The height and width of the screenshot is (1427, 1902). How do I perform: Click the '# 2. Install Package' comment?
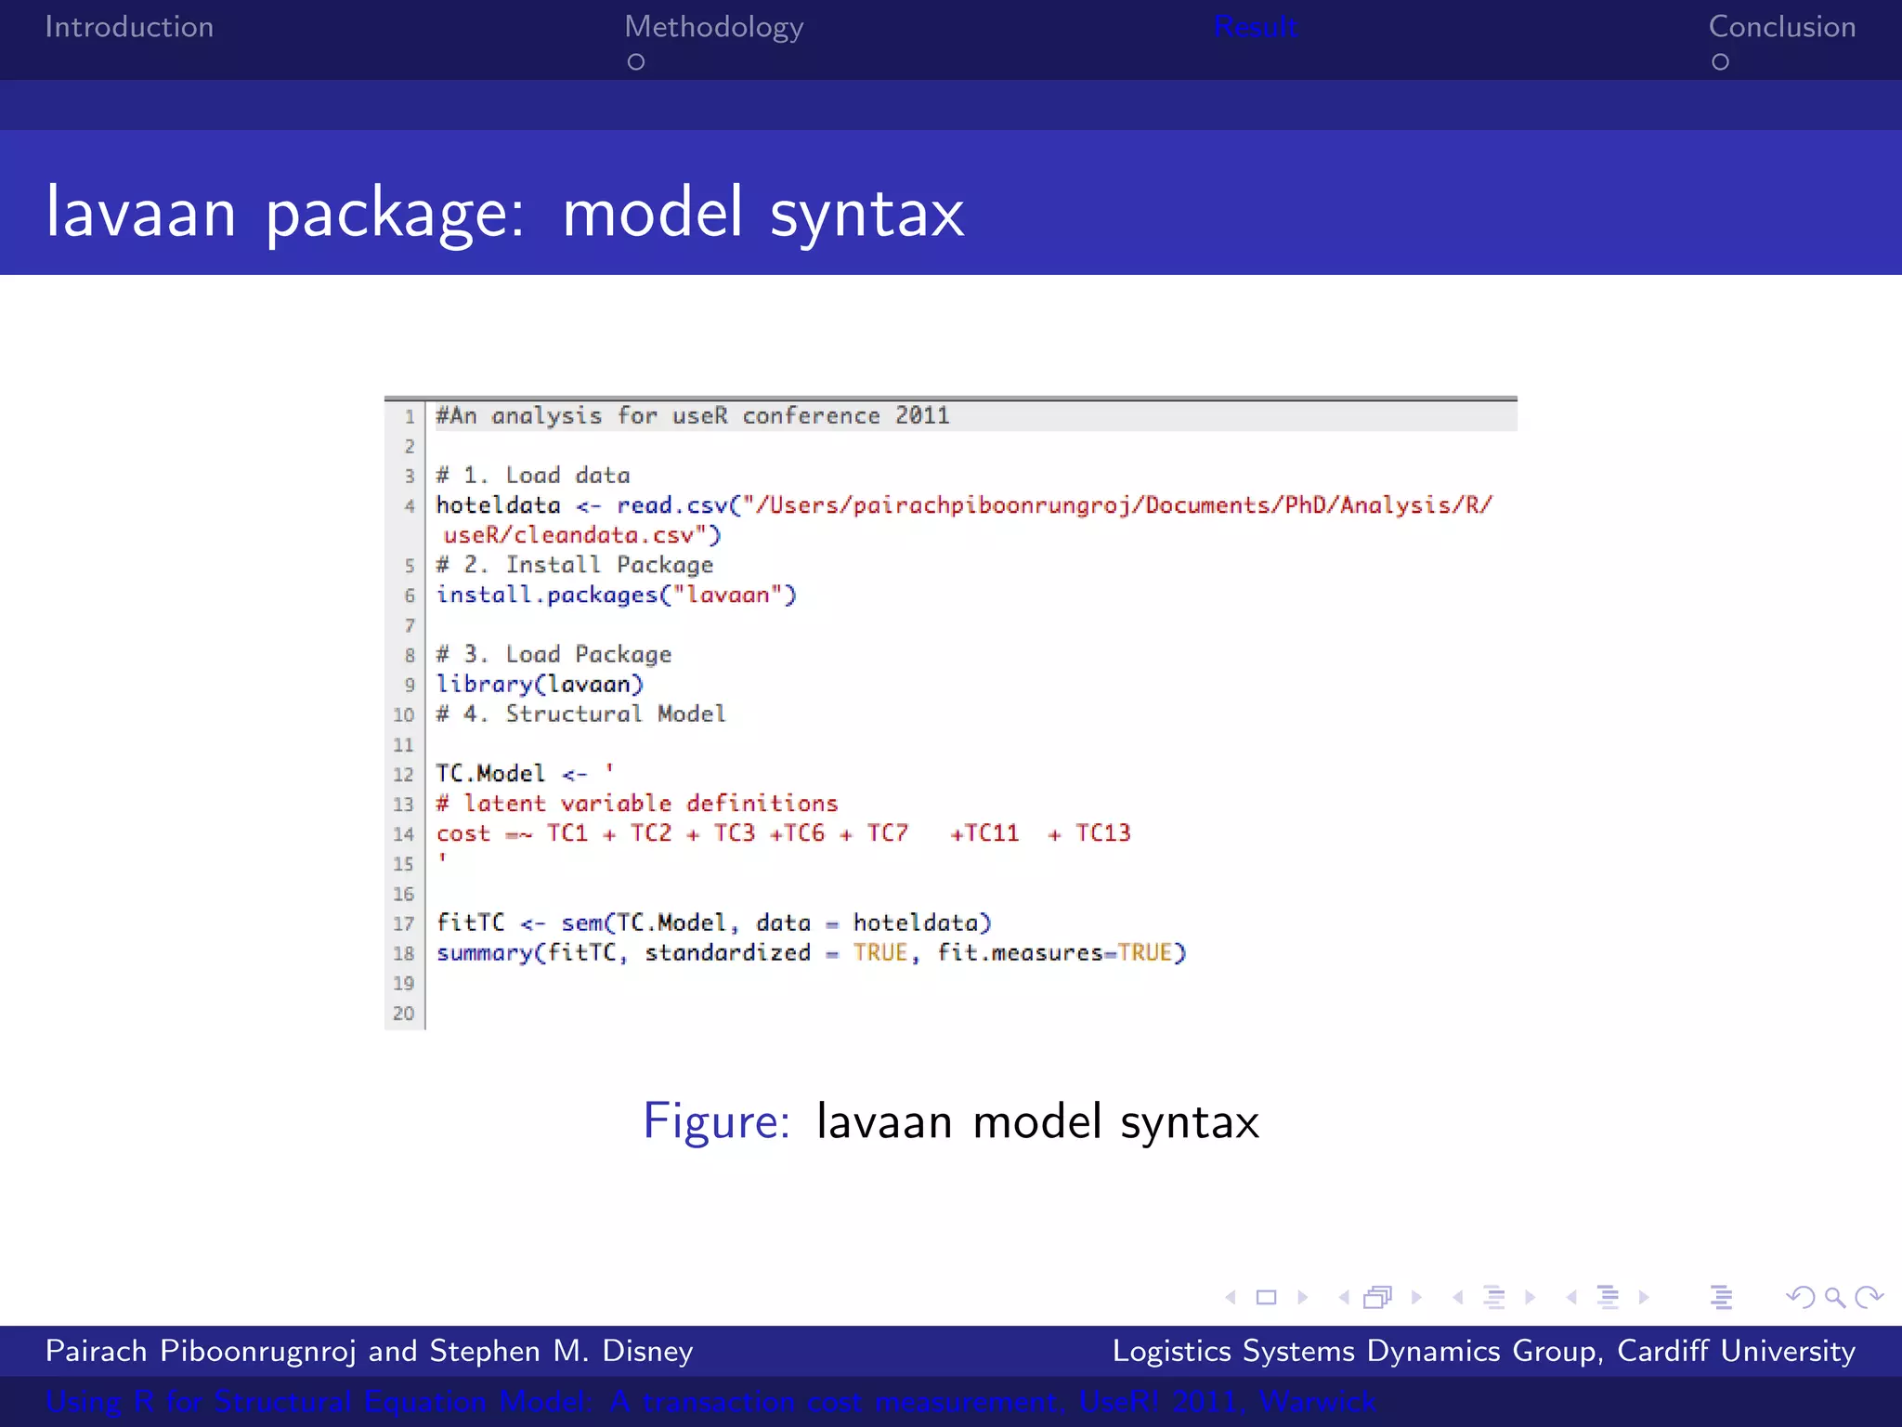(575, 565)
